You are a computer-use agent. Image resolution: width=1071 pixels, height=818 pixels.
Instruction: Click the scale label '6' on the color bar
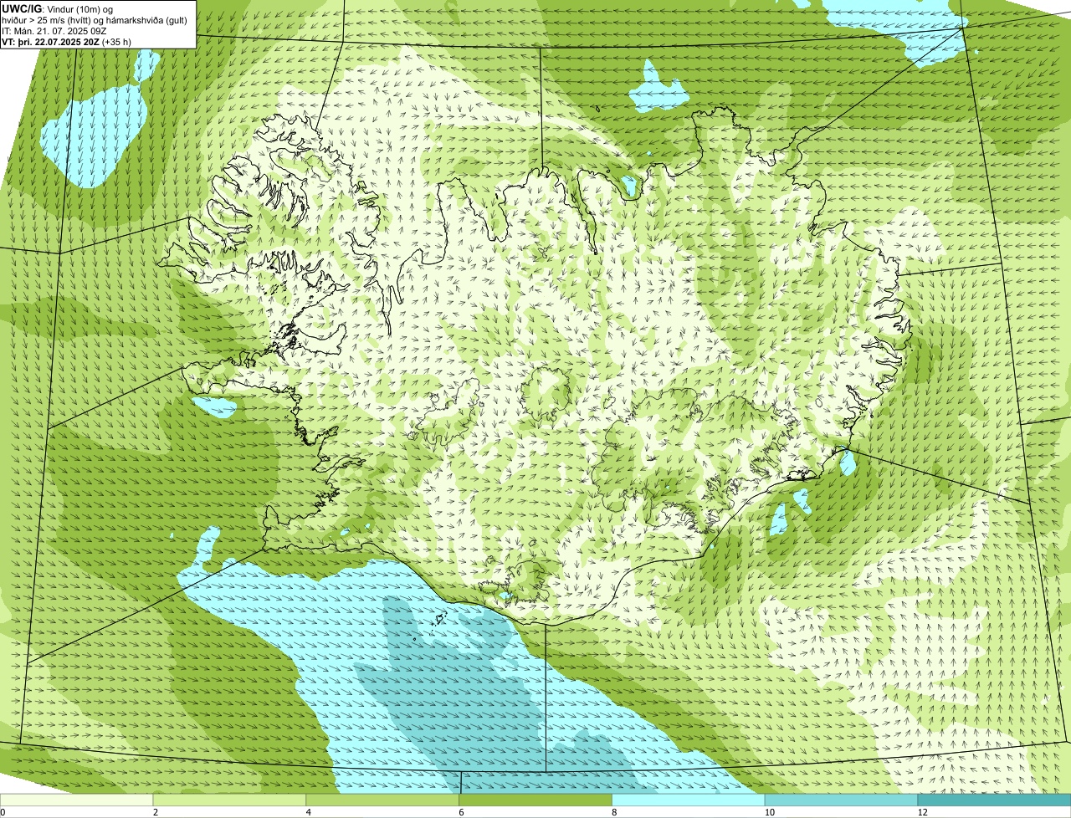[x=462, y=812]
